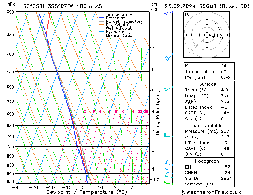Screen dimensions: 253x195
Task: Click the '950' pressure level label
Action: [11, 181]
